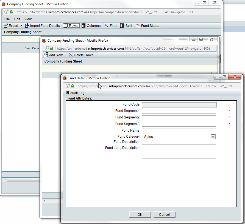This screenshot has height=224, width=245.
Task: Click Import Fund Details icon
Action: click(x=27, y=25)
